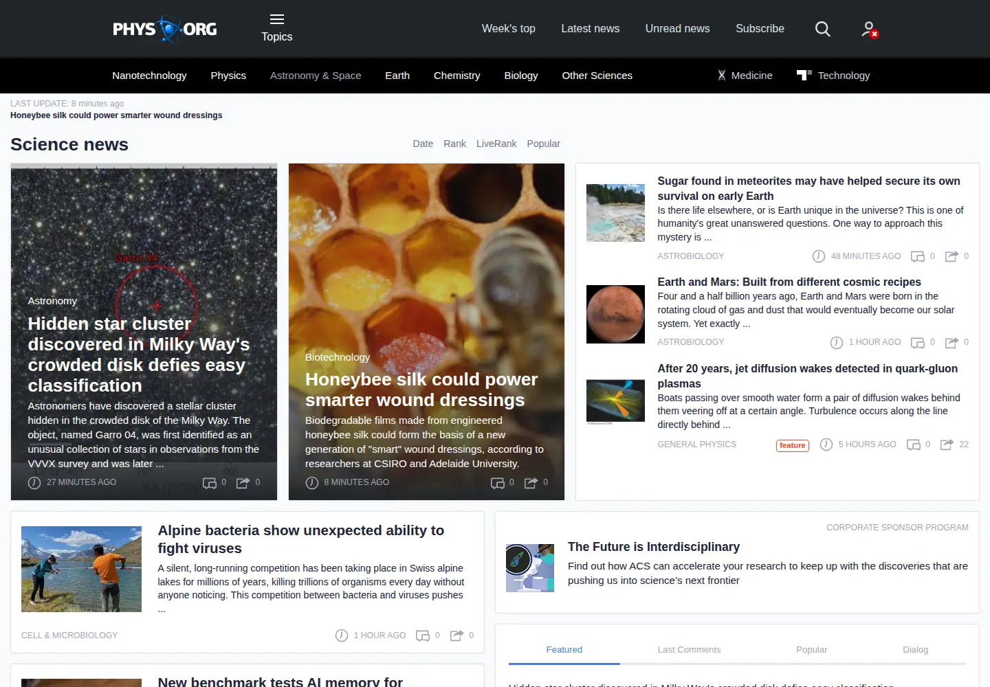Open the Chemistry category

(x=457, y=76)
